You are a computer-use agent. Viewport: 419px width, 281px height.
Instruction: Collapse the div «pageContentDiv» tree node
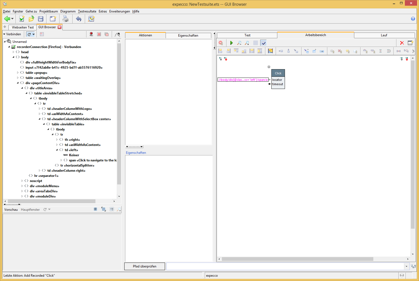[18, 83]
